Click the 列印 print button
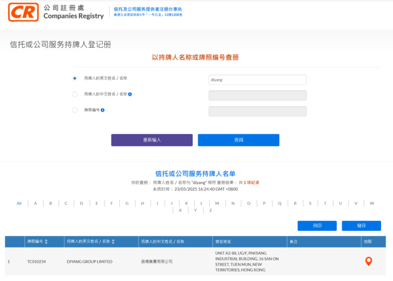Image resolution: width=393 pixels, height=281 pixels. (317, 226)
